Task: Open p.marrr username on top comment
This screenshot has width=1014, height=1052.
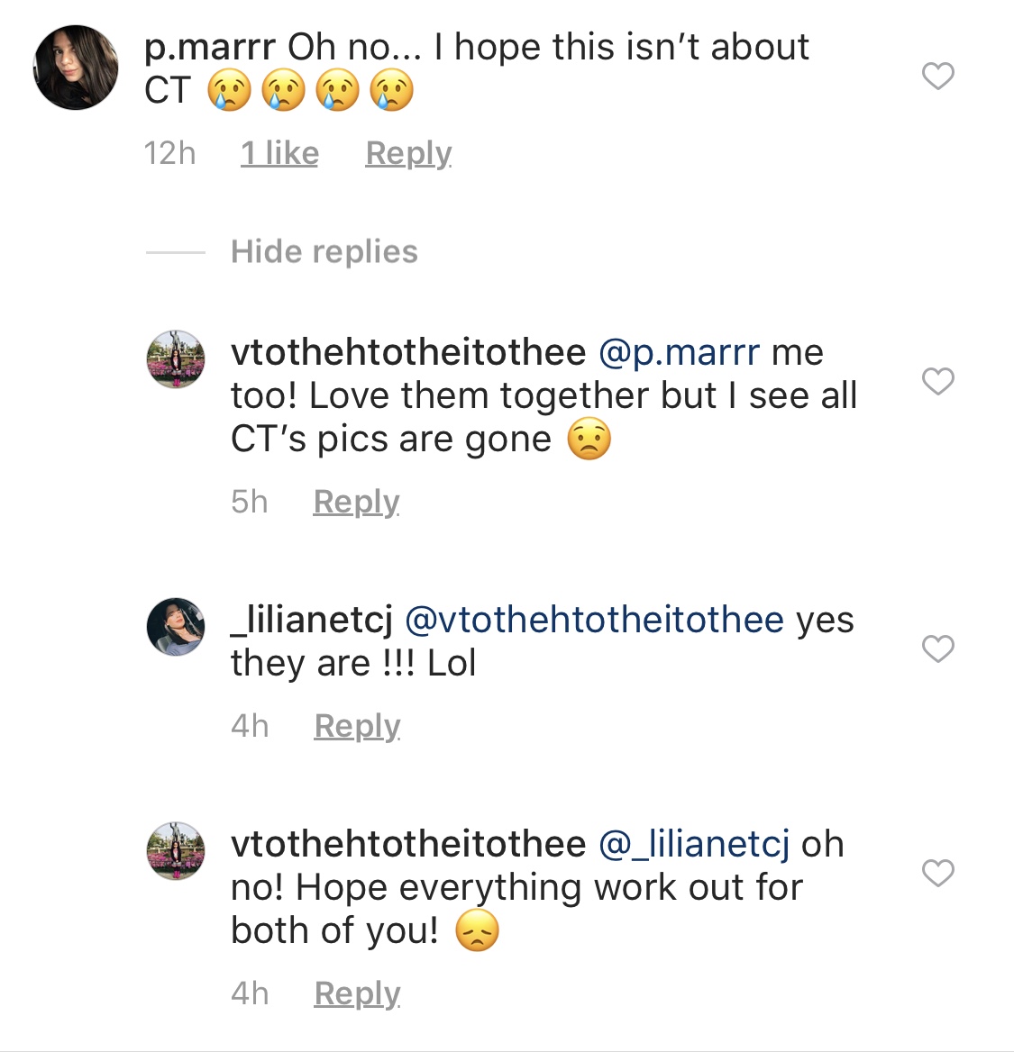Action: coord(209,49)
